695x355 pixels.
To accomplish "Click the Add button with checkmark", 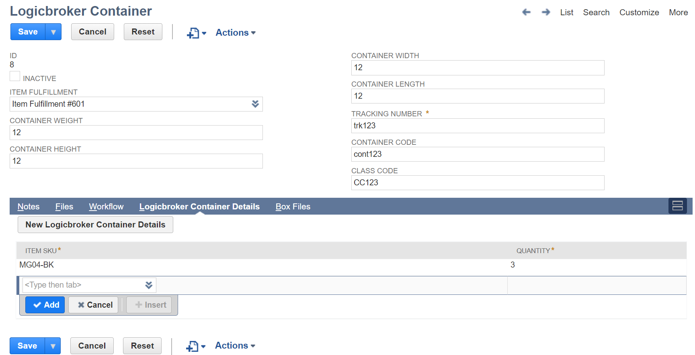I will [45, 305].
